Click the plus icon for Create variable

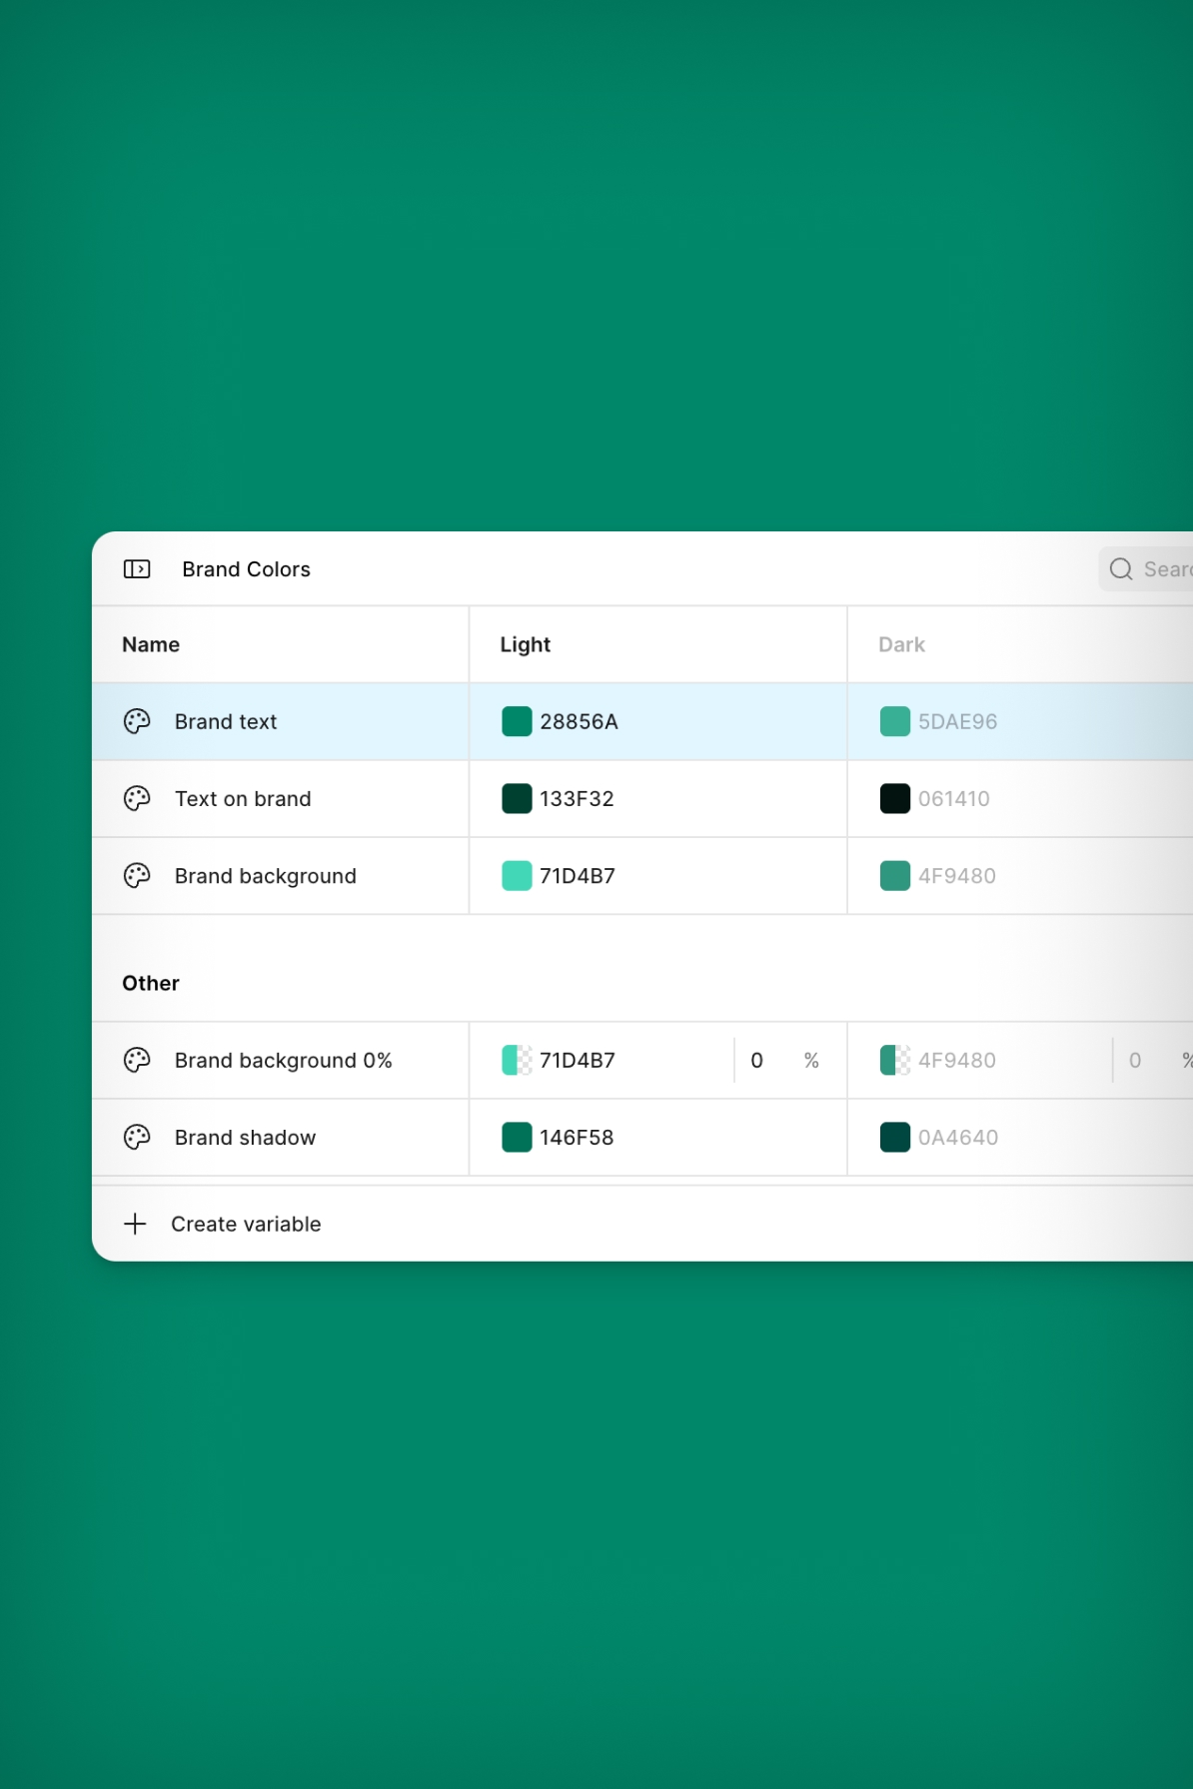135,1224
